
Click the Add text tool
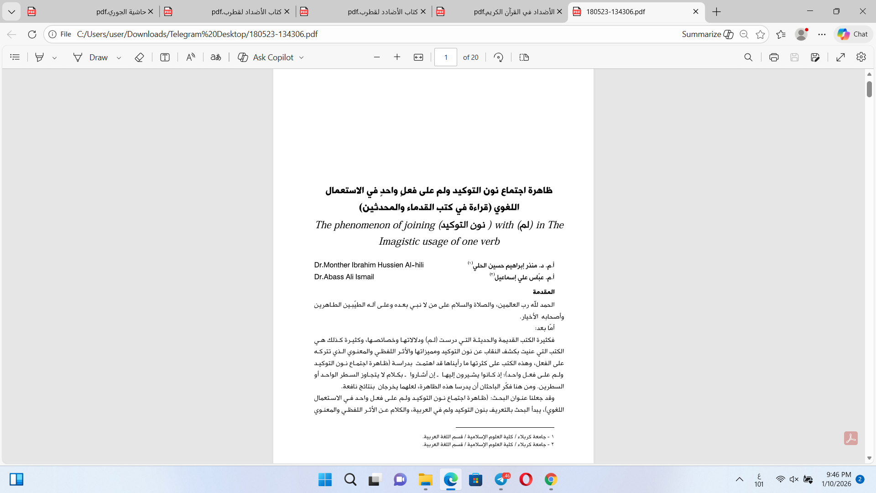(165, 57)
